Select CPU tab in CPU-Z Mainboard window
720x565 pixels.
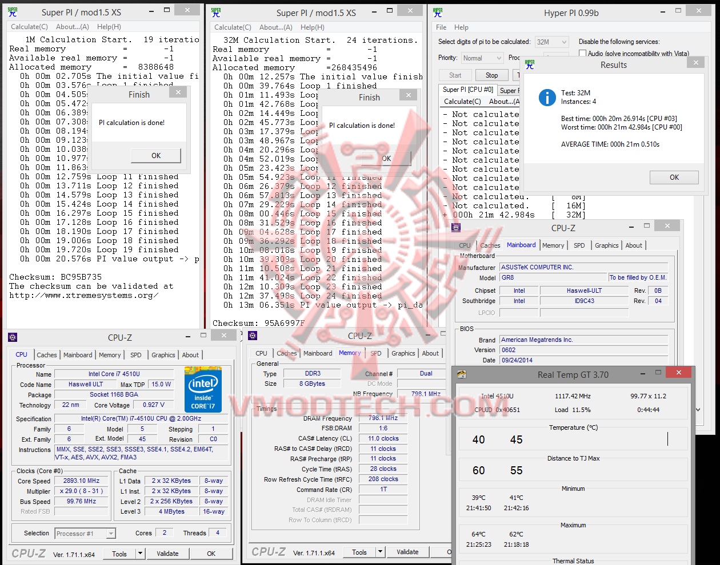[465, 245]
